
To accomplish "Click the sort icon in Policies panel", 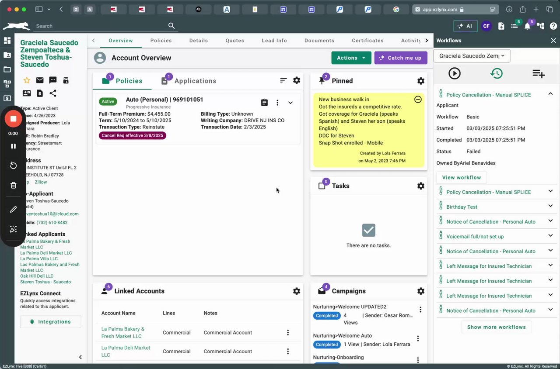I will tap(283, 80).
